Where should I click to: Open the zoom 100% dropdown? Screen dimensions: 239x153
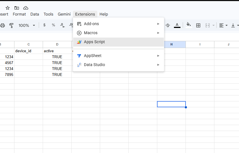point(27,25)
